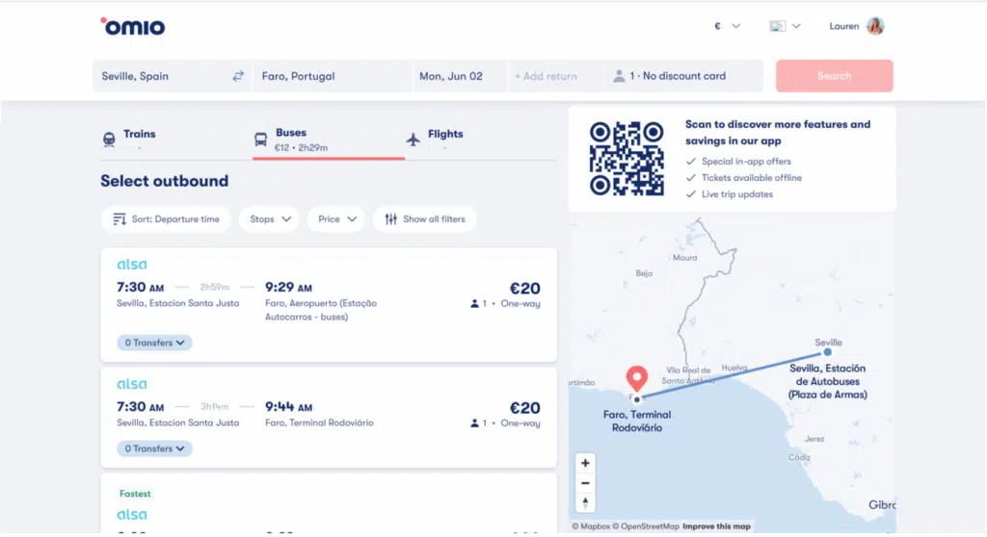Expand 0 Transfers on the 9:29 AM trip
Viewport: 987px width, 537px height.
click(x=154, y=343)
